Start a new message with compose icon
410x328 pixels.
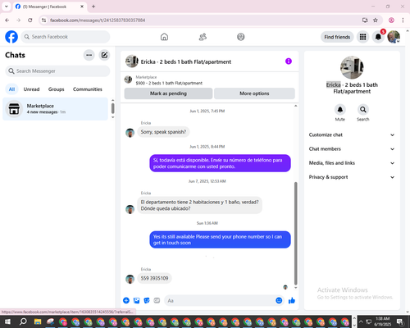[x=104, y=55]
